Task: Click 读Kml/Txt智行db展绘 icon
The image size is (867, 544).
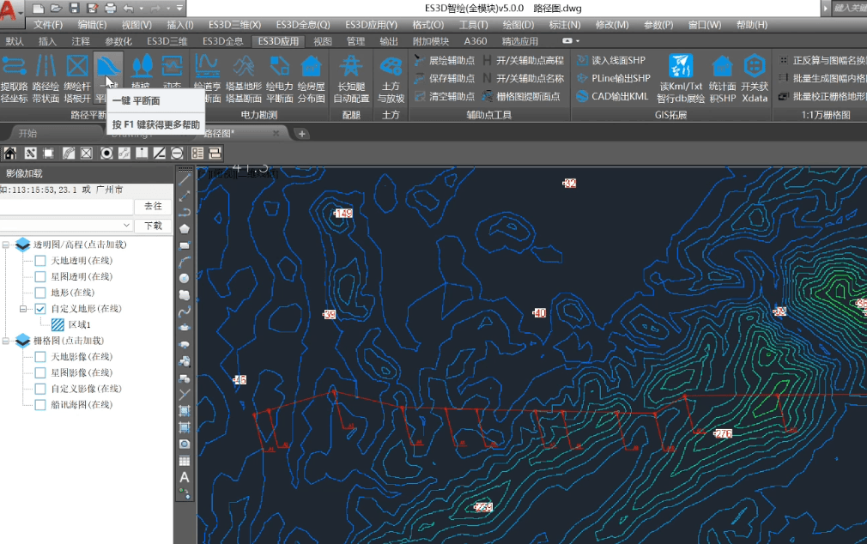Action: pos(681,67)
